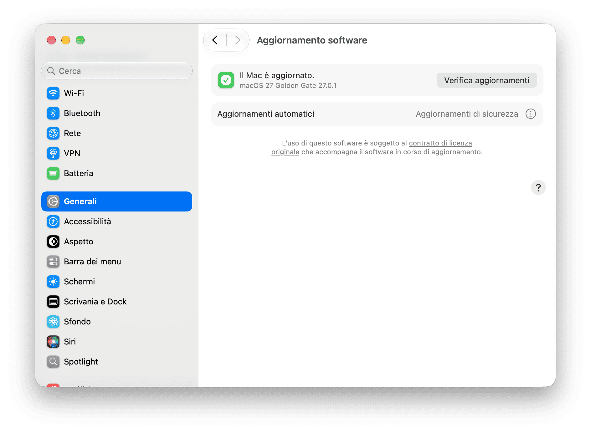Image resolution: width=591 pixels, height=433 pixels.
Task: Click the Aggiornamenti di sicurezza value
Action: click(467, 114)
